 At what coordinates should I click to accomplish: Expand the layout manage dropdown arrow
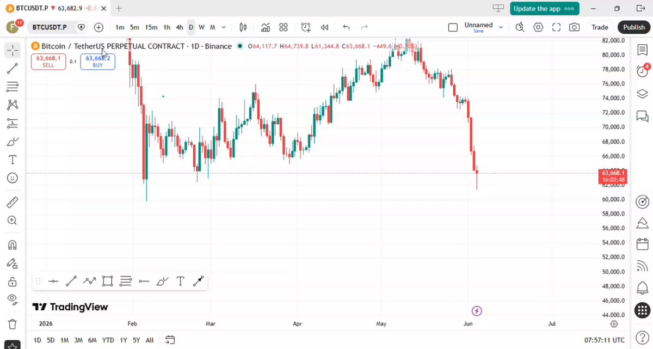501,27
